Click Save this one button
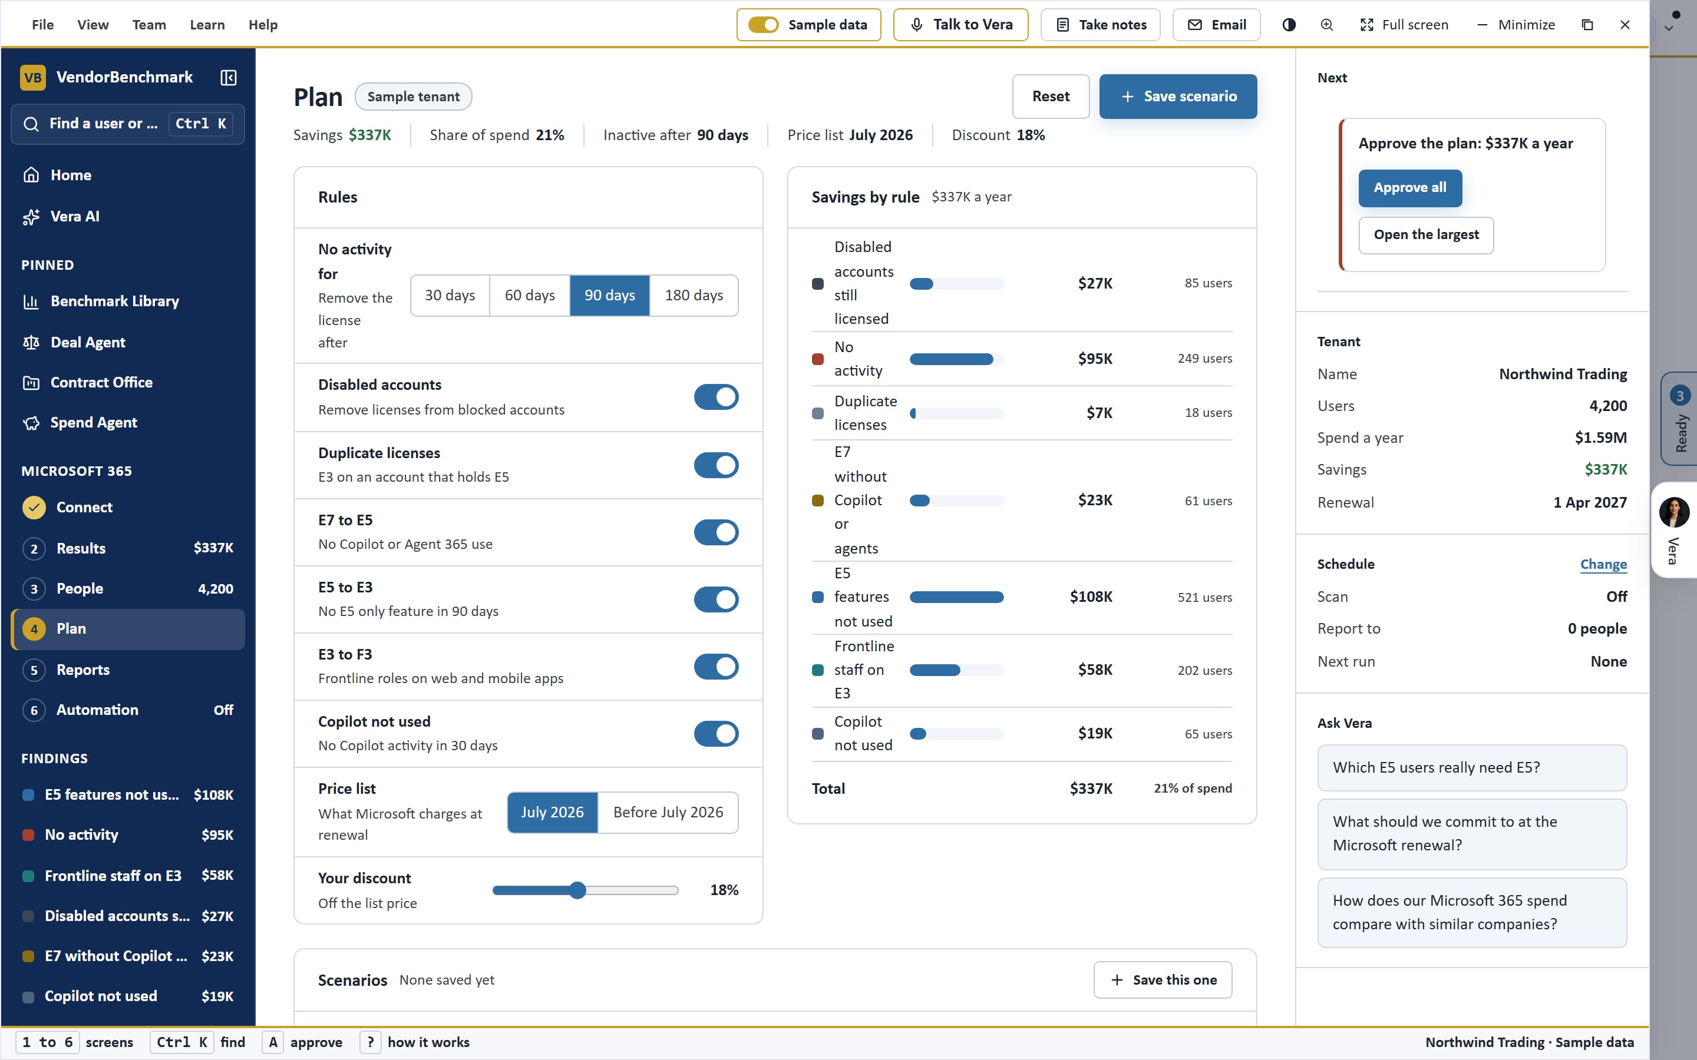Screen dimensions: 1697x1060 click(1163, 979)
